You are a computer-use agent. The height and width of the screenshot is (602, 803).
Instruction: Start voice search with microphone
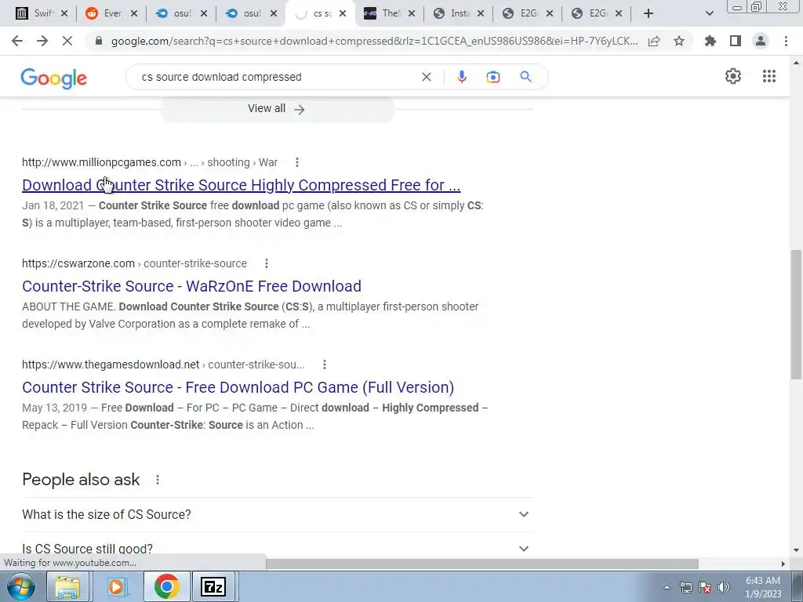tap(461, 77)
